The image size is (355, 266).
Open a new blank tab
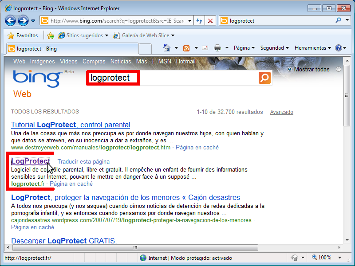[145, 49]
